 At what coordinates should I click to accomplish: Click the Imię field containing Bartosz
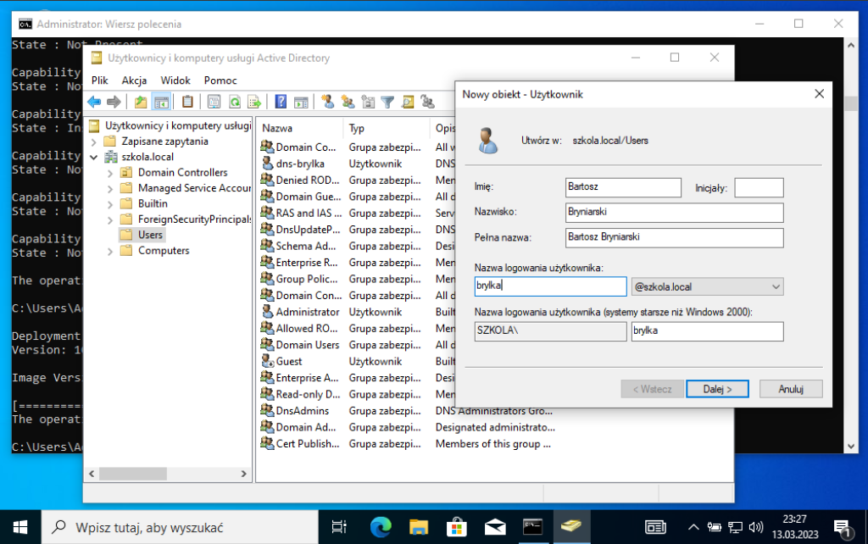pyautogui.click(x=623, y=187)
